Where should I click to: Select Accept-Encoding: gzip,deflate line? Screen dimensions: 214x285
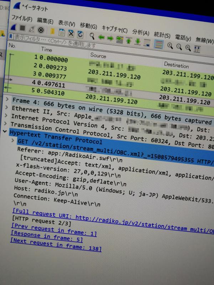(x=71, y=178)
